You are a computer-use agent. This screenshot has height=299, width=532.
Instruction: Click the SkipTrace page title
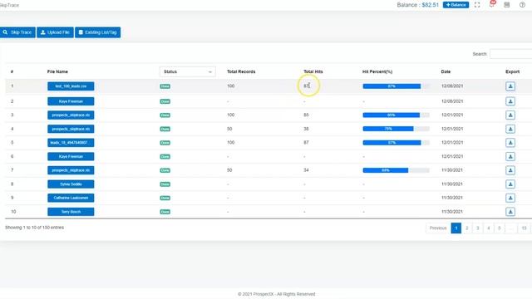point(9,5)
